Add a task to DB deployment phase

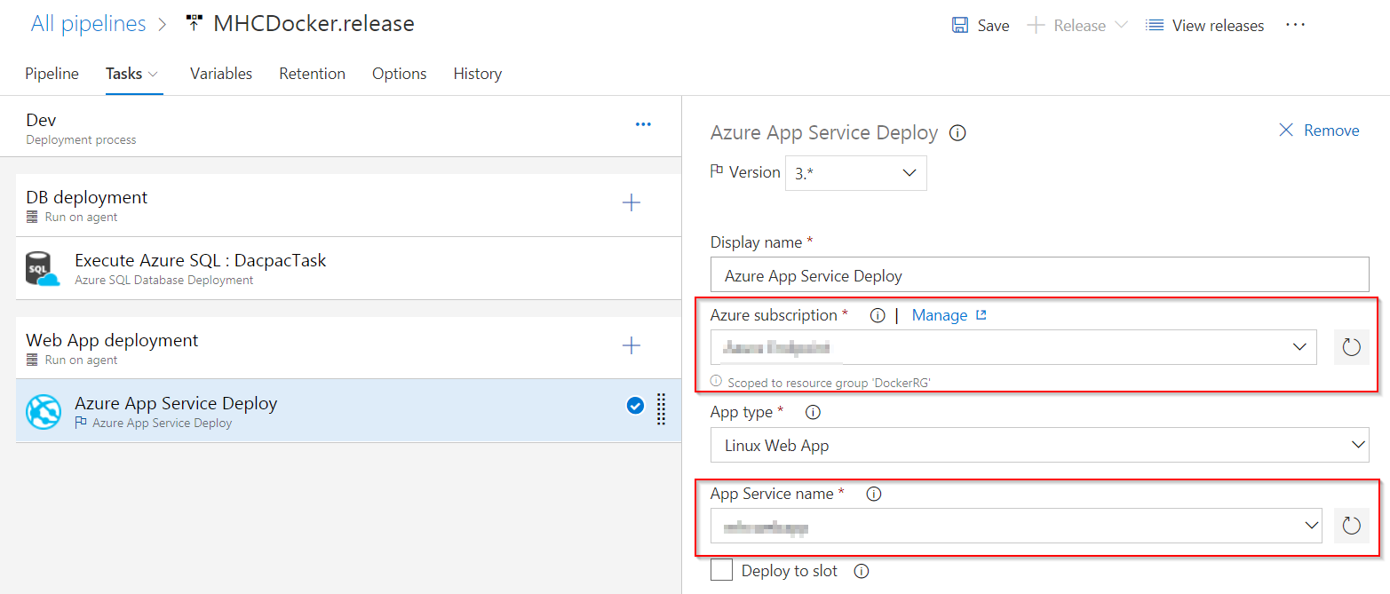631,202
